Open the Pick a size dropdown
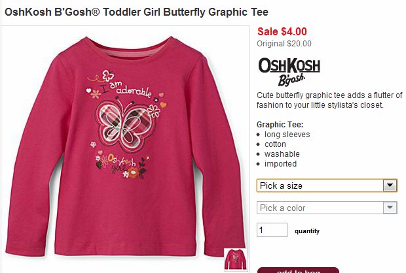Image resolution: width=406 pixels, height=273 pixels. (x=327, y=185)
